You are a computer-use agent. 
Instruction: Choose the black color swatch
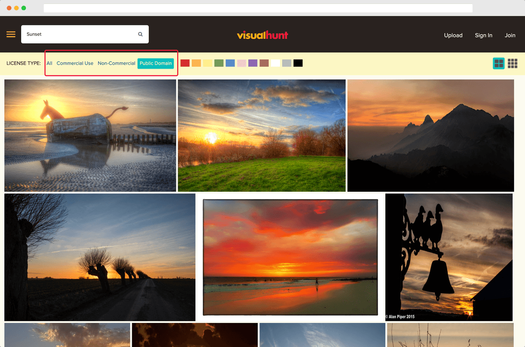tap(298, 63)
